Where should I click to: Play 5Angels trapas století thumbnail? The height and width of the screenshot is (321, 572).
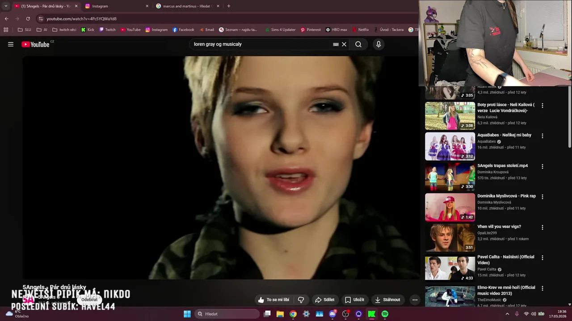point(450,177)
